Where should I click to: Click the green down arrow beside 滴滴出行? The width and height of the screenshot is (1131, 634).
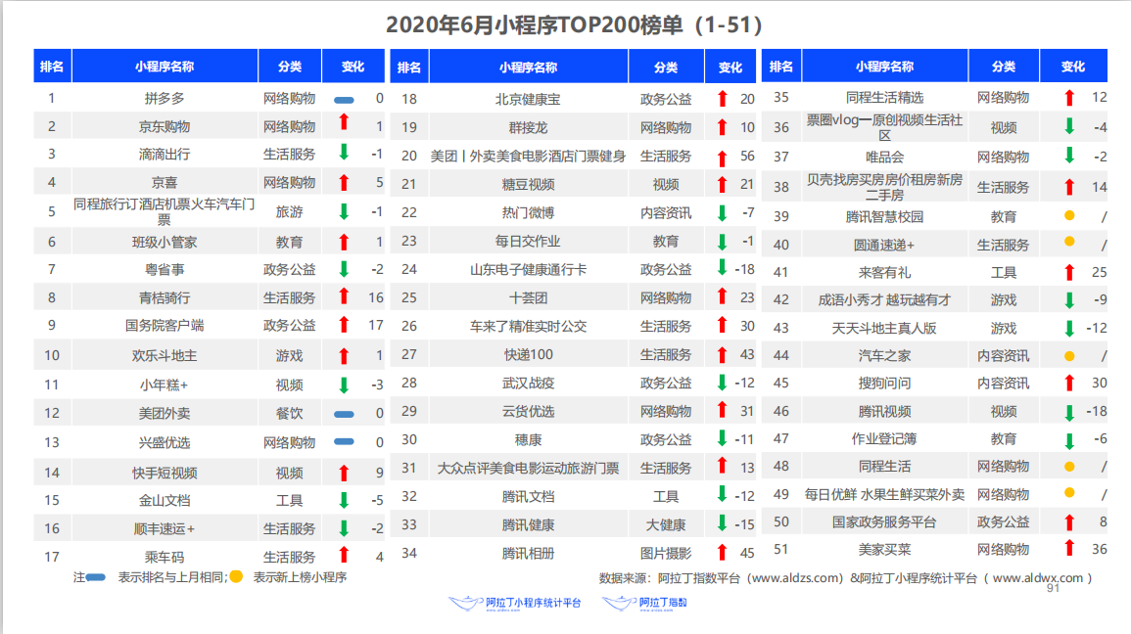[344, 153]
